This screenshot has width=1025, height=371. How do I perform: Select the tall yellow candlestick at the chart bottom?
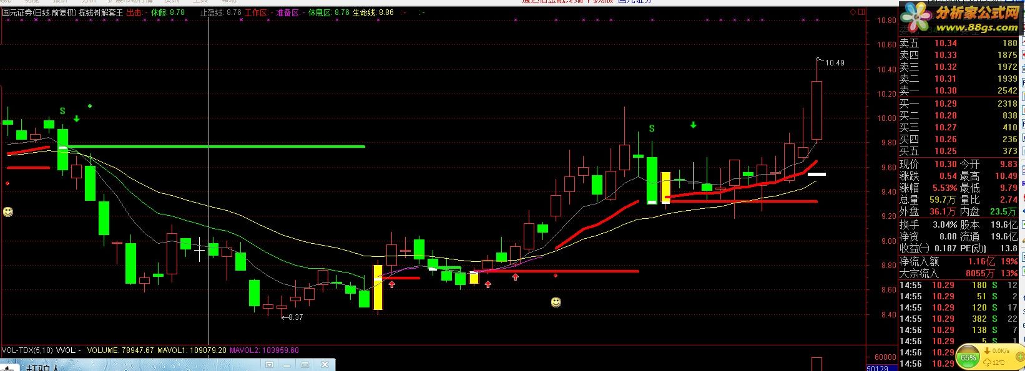point(378,287)
